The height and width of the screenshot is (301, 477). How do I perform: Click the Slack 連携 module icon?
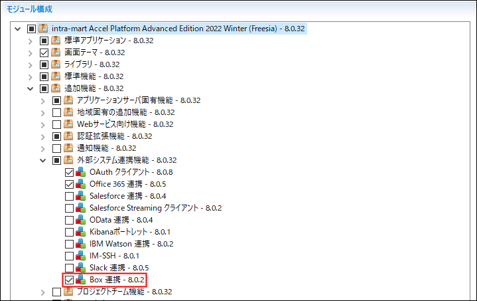(81, 268)
